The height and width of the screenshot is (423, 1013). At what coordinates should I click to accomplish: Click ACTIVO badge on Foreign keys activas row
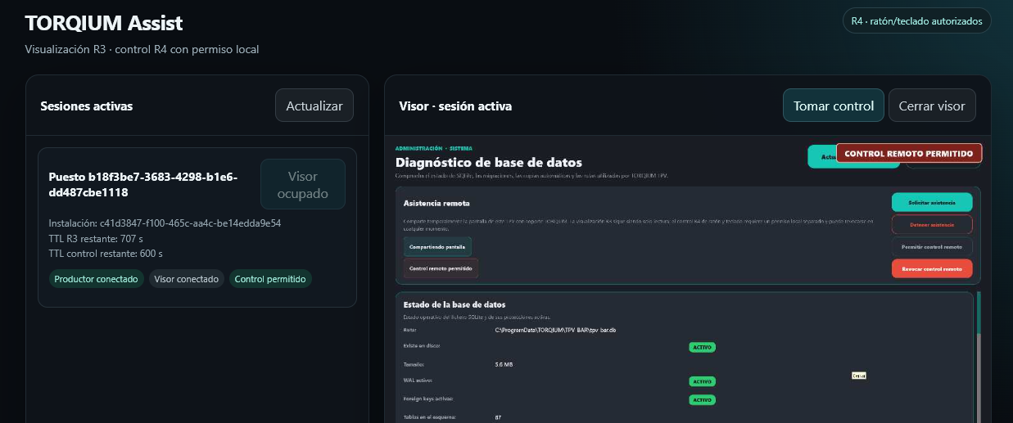[702, 399]
